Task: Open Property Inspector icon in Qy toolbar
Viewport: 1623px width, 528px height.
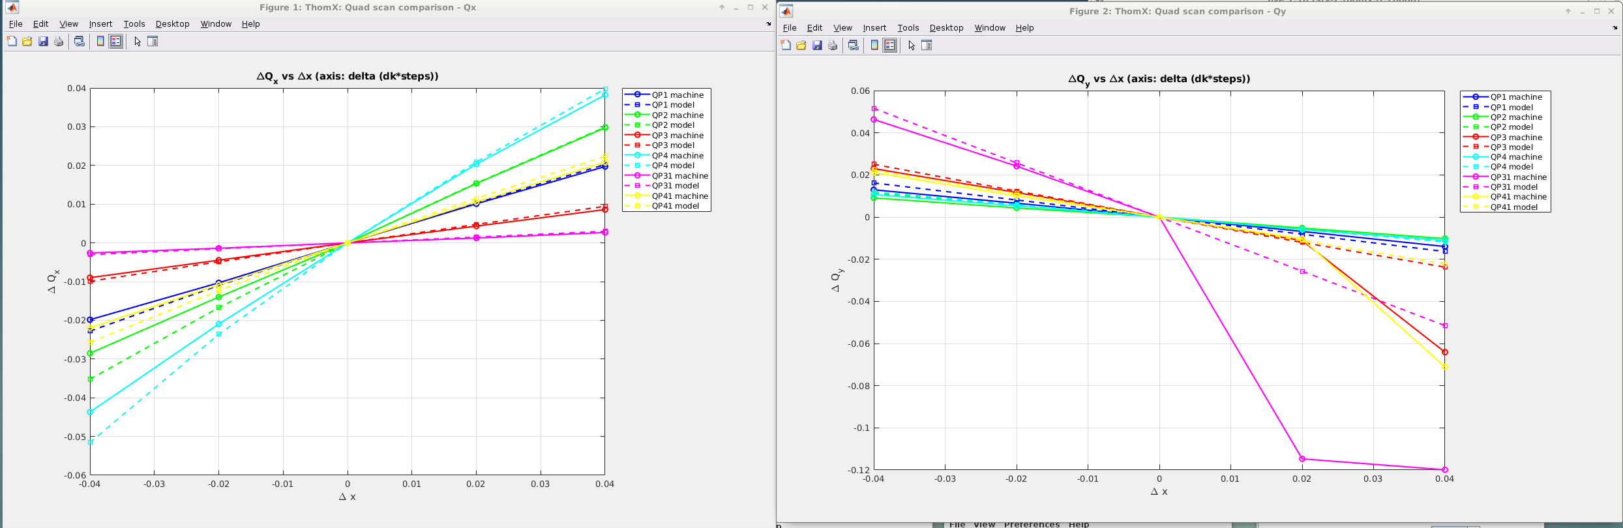Action: [x=927, y=46]
